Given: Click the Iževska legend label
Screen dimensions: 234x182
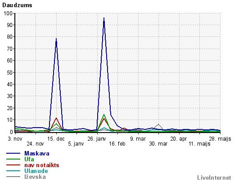Looking at the screenshot, I should click(x=35, y=177).
